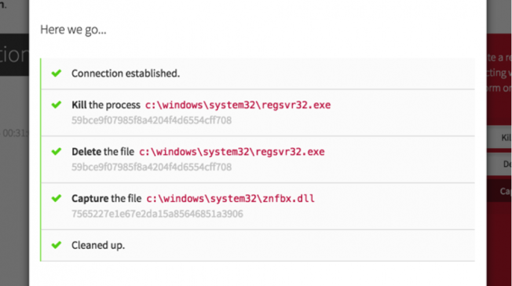Click the checkmark next to Kill the process
This screenshot has width=512, height=286.
pos(56,105)
